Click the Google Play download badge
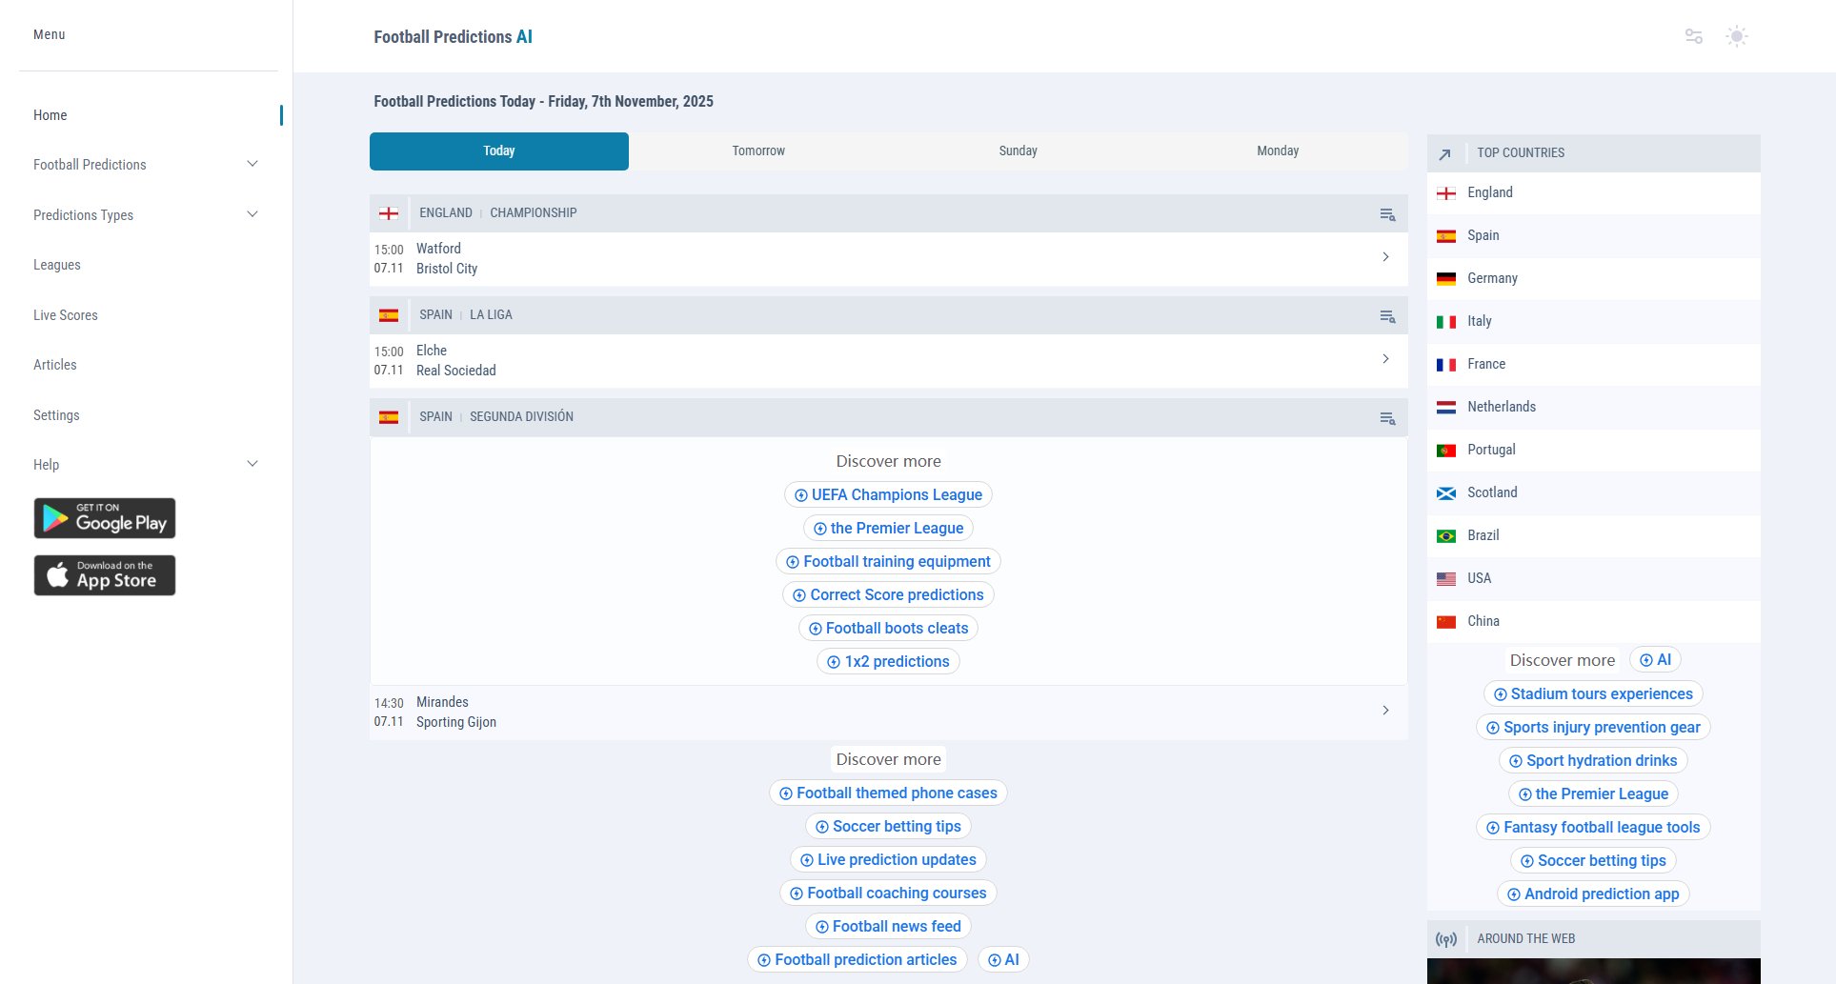Viewport: 1836px width, 984px height. coord(105,518)
